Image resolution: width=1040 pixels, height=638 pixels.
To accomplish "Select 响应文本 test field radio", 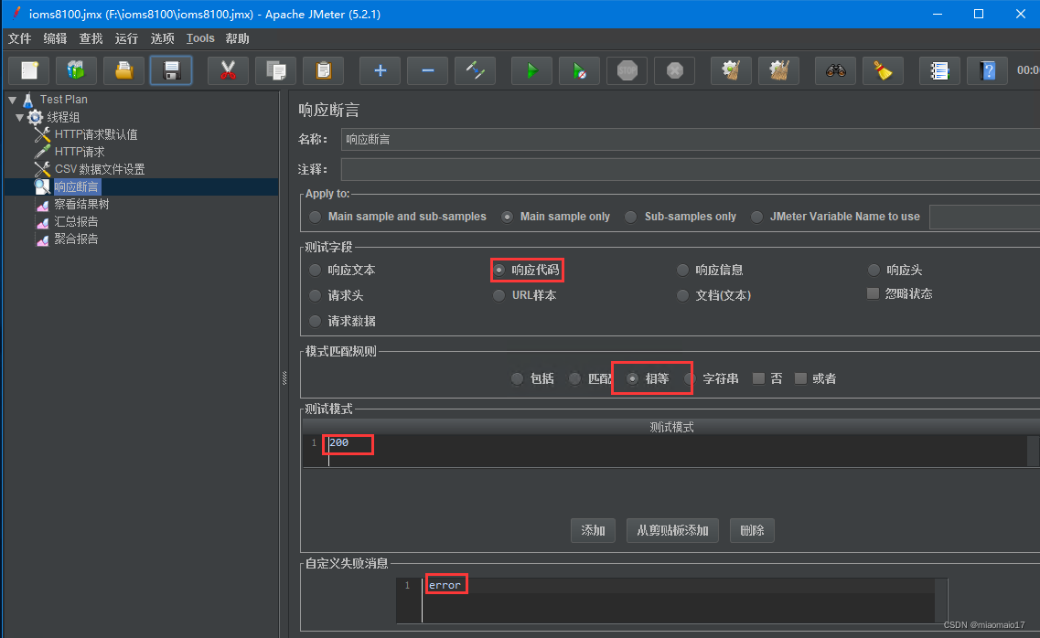I will tap(315, 271).
